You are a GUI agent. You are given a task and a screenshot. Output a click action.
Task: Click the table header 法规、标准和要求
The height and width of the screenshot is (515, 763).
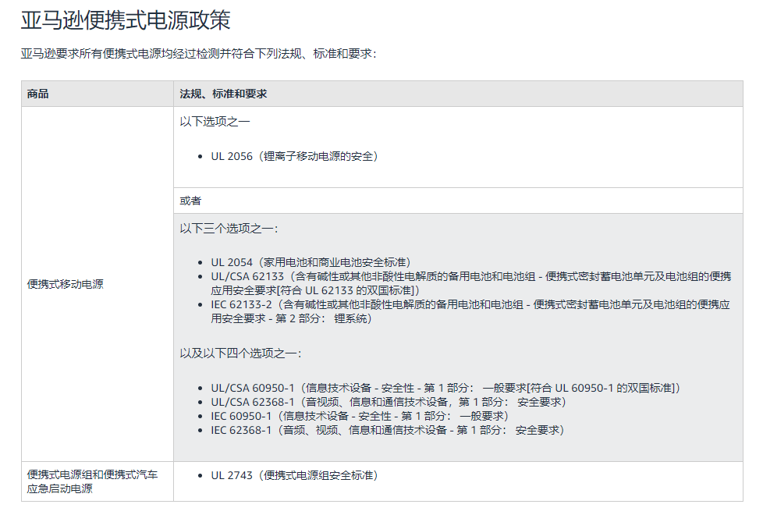(223, 94)
